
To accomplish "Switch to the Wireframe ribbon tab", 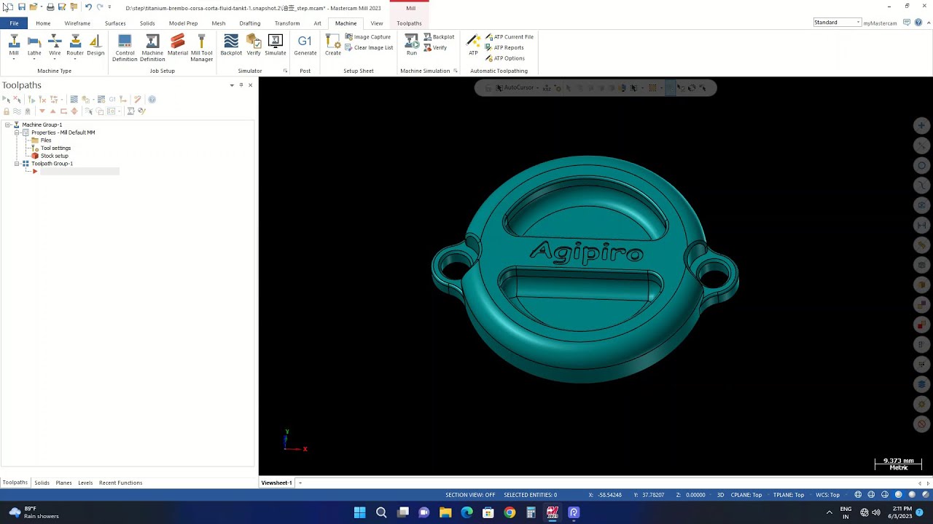I will (x=77, y=23).
